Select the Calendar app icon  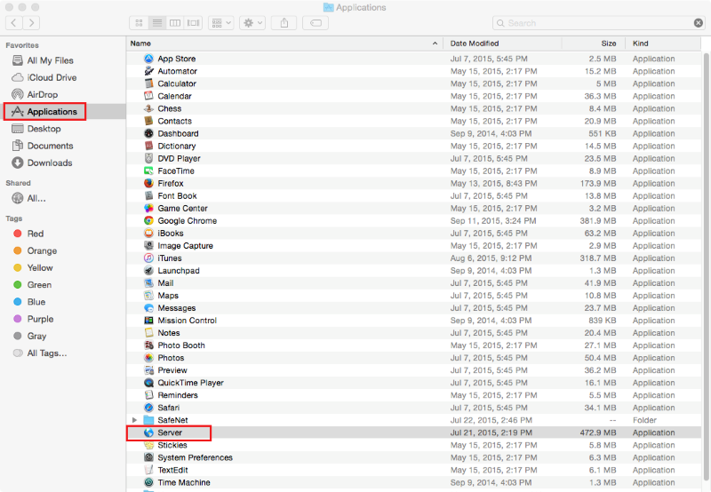point(148,96)
